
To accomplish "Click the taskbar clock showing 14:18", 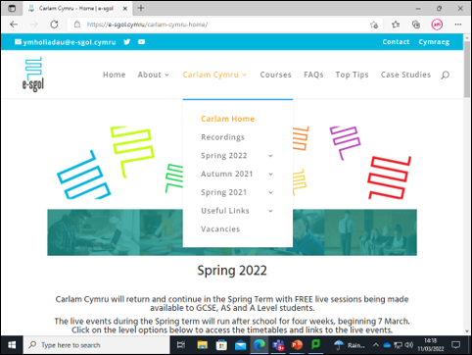I will coord(430,345).
